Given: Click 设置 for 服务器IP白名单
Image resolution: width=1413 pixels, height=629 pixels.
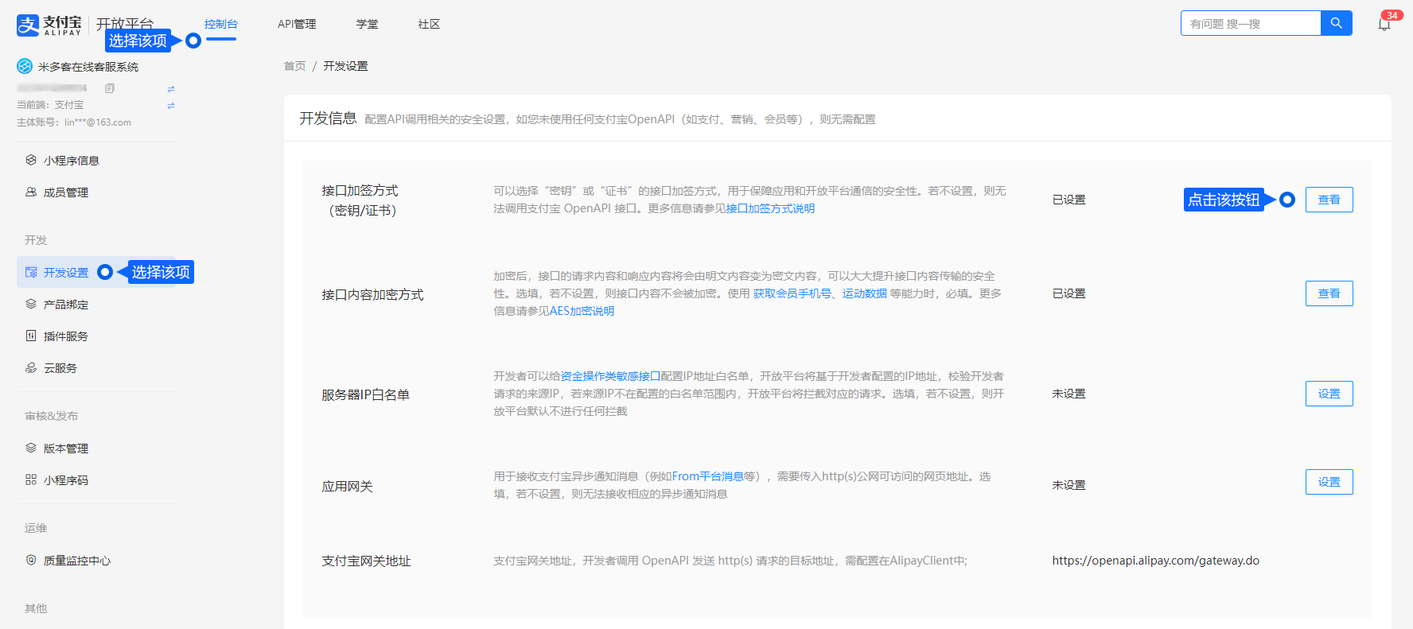Looking at the screenshot, I should 1329,394.
